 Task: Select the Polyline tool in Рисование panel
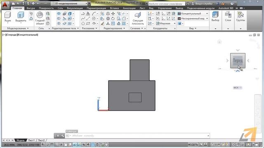pyautogui.click(x=83, y=14)
